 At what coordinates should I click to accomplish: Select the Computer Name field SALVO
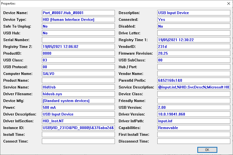78,74
